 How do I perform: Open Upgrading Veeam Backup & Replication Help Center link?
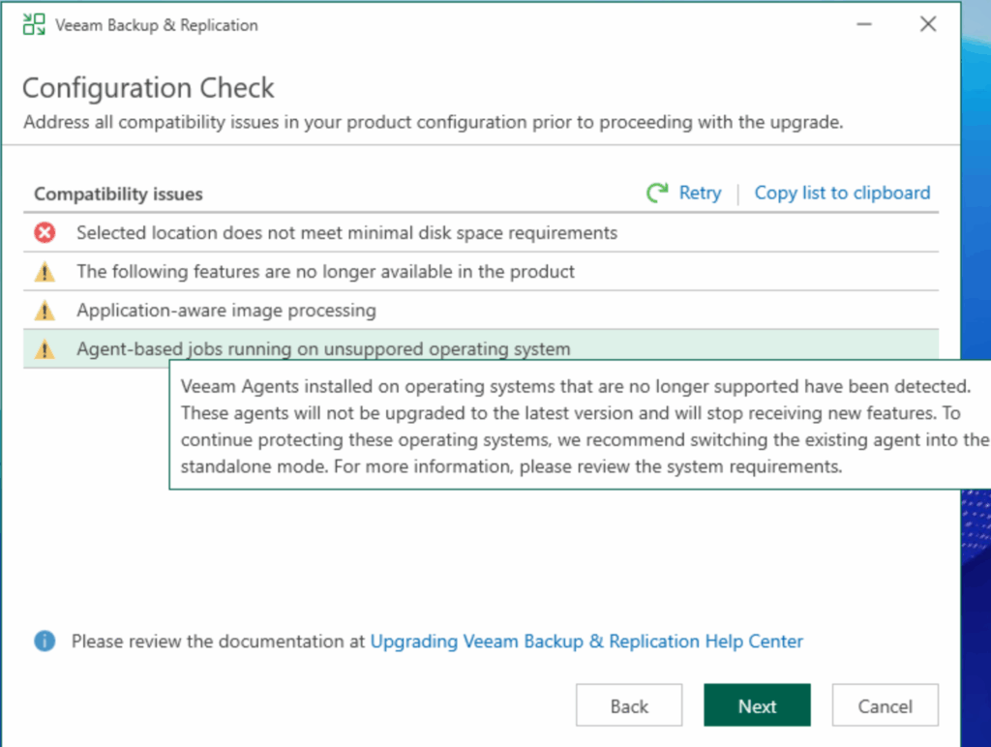586,641
